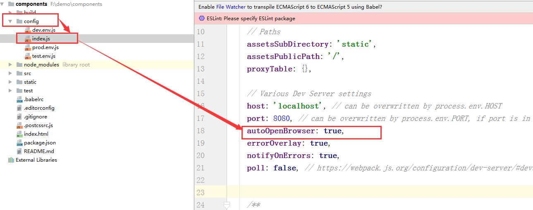Click the JSON icon of package.json
Screen dimensions: 533x210
pyautogui.click(x=19, y=143)
